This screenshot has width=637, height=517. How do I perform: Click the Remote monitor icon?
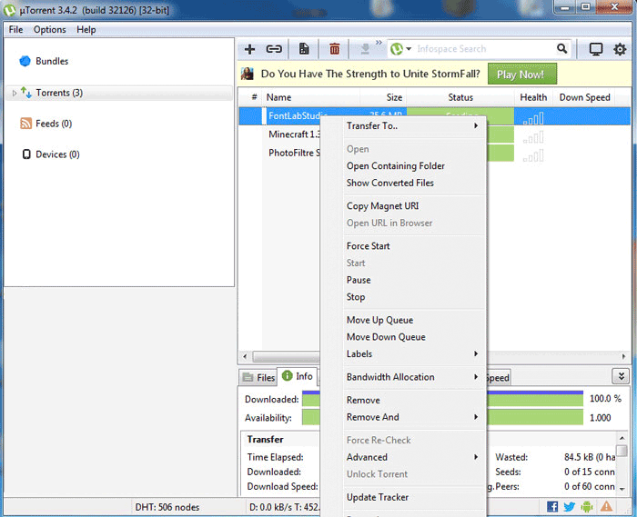tap(595, 49)
